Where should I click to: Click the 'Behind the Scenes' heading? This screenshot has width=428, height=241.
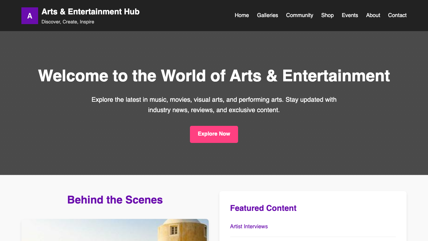click(115, 199)
